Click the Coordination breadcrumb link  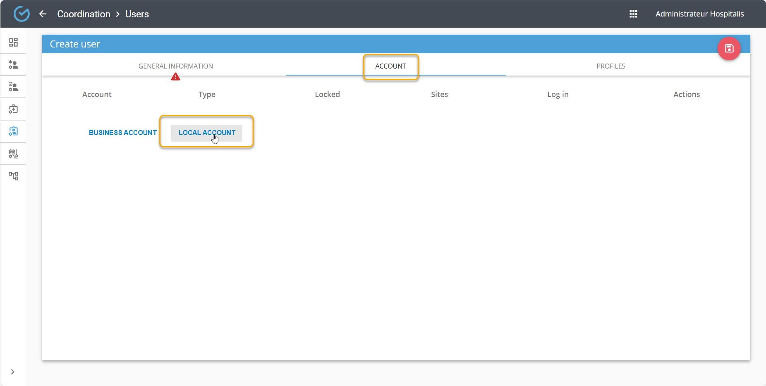(x=84, y=14)
